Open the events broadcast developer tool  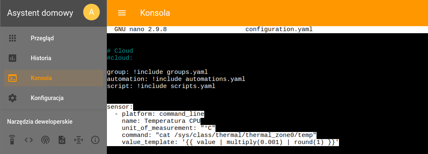point(45,140)
